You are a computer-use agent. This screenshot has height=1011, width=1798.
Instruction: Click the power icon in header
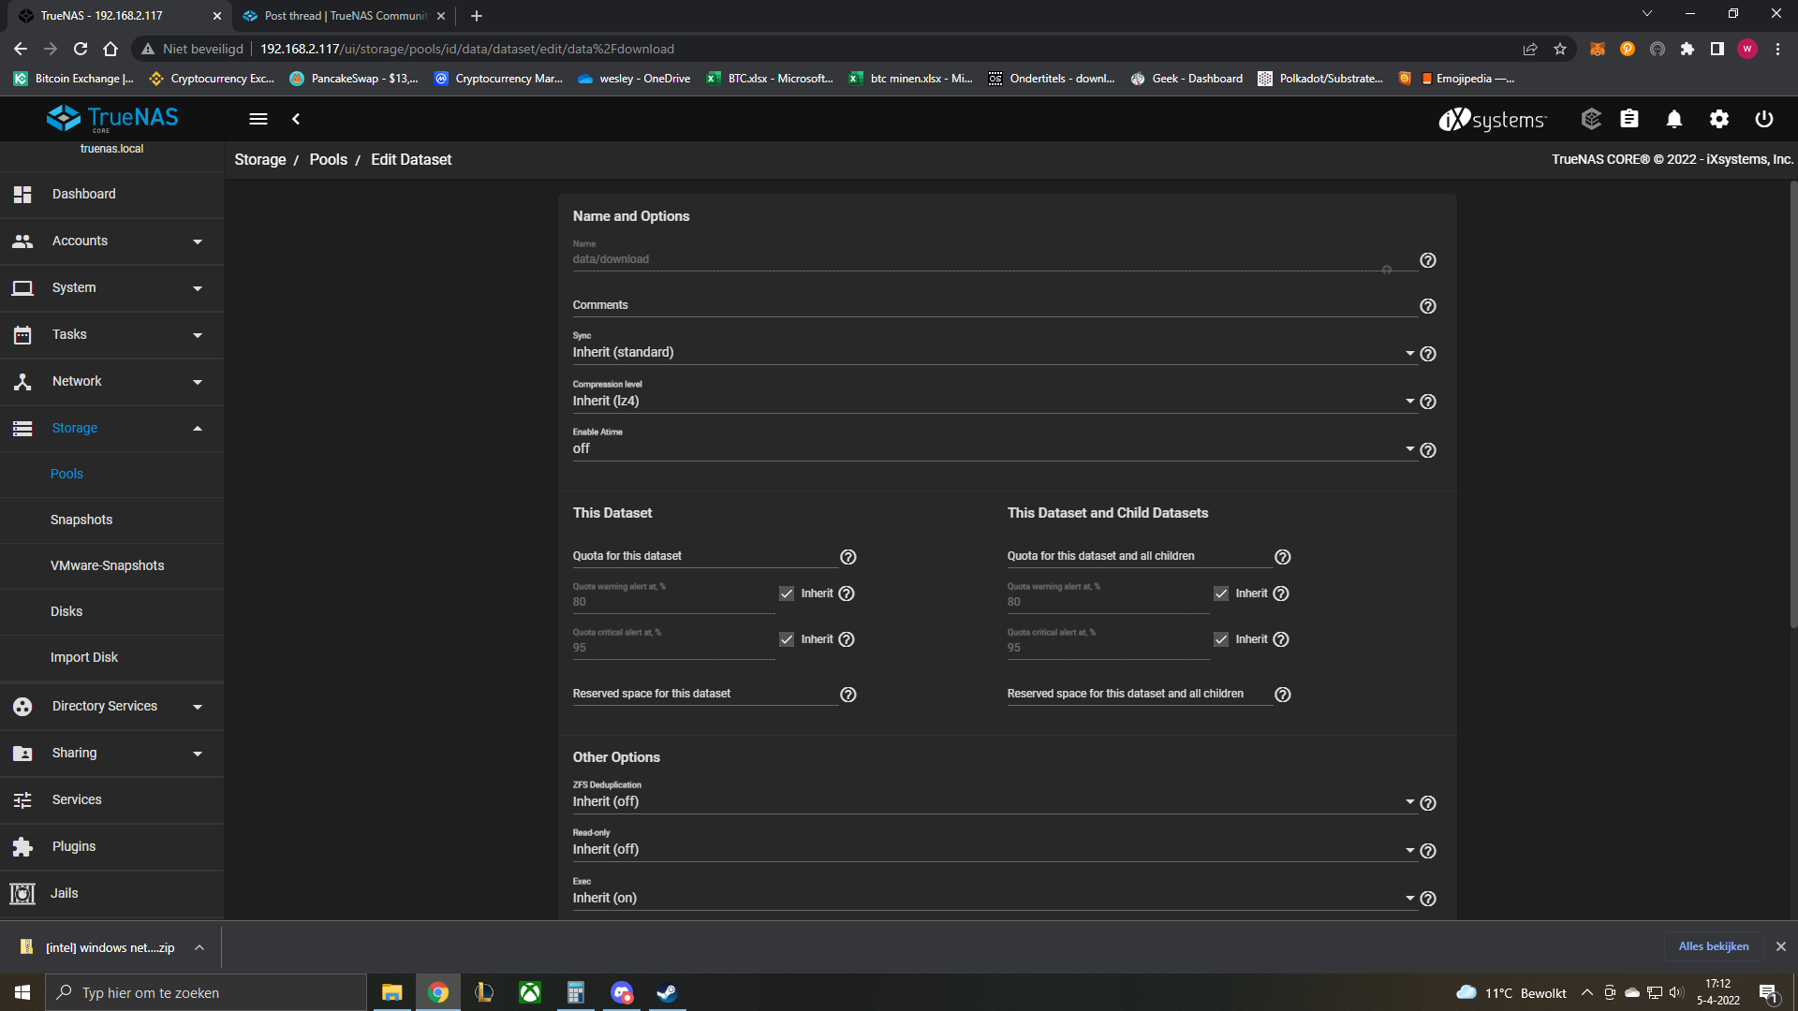click(x=1763, y=119)
